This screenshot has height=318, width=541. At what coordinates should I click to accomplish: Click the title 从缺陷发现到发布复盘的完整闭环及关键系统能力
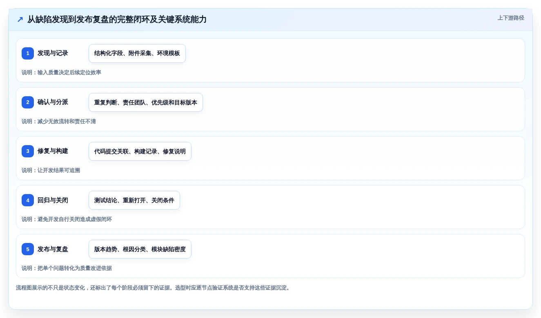117,20
